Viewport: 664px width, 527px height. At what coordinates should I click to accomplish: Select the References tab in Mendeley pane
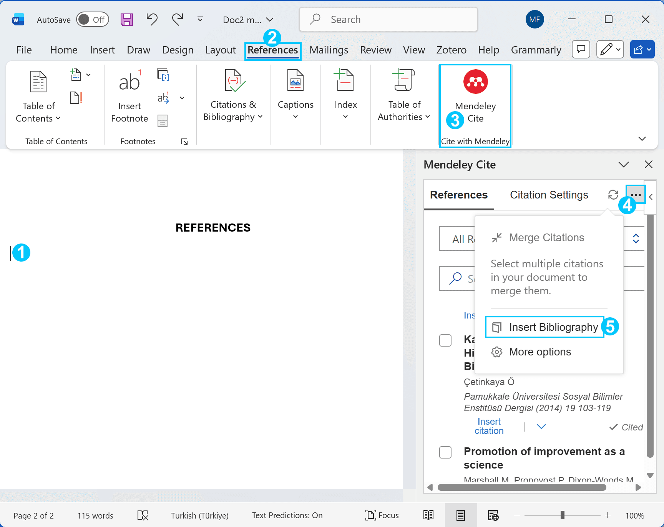459,195
